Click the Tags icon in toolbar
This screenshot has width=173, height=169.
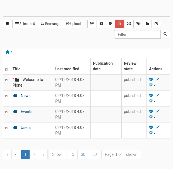pyautogui.click(x=138, y=24)
